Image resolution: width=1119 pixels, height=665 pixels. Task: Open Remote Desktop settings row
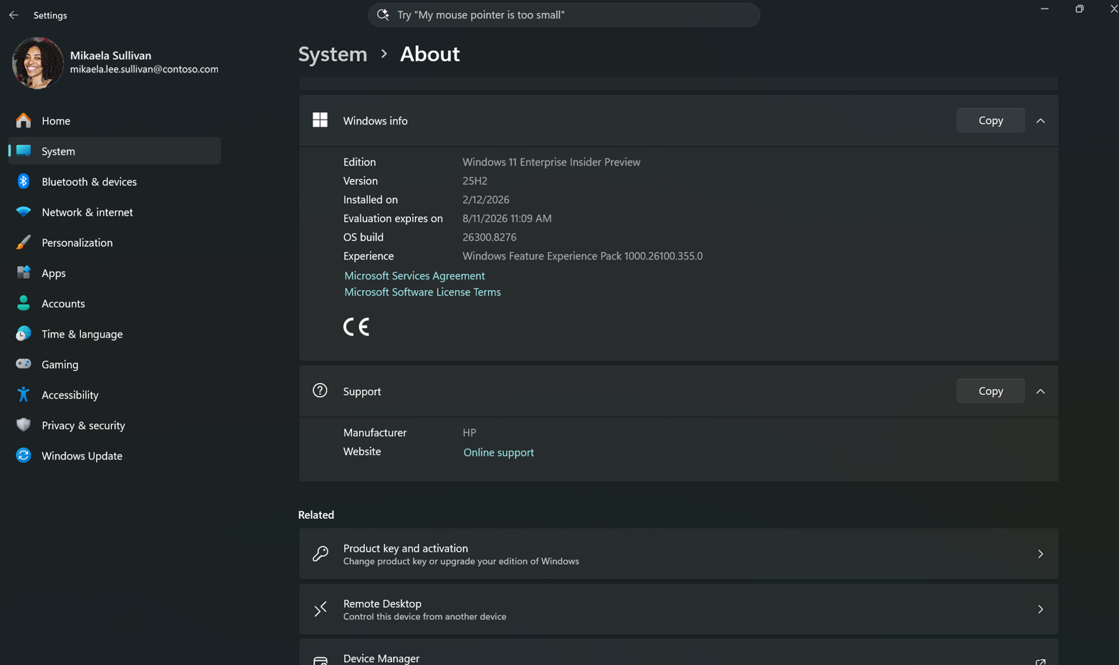tap(678, 609)
